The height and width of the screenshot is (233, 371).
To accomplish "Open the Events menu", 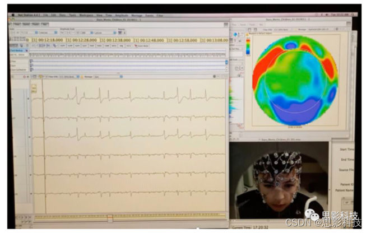I will 149,16.
